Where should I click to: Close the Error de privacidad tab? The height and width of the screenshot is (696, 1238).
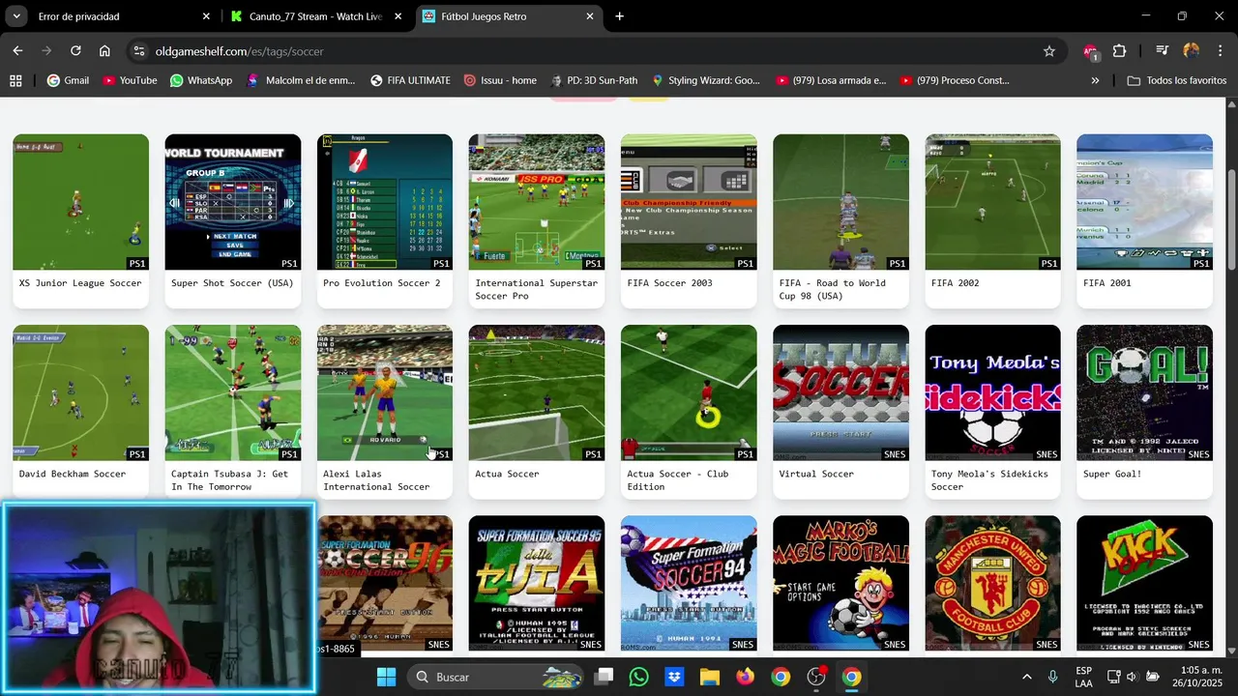coord(206,16)
